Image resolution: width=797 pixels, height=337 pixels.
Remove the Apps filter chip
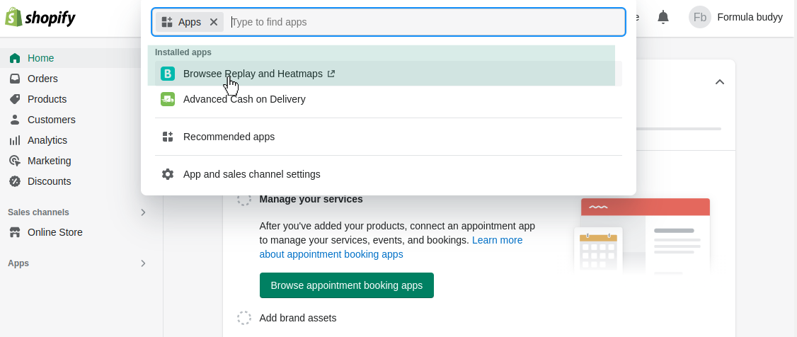tap(214, 22)
